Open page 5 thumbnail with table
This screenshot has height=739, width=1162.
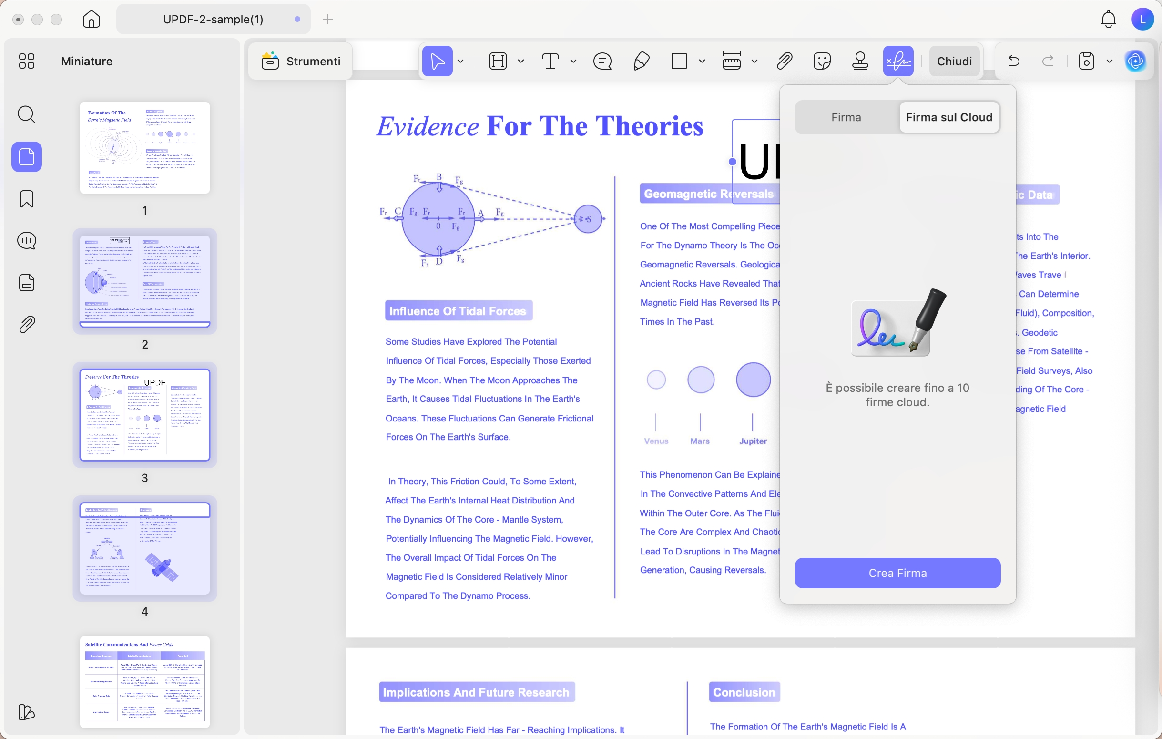145,682
